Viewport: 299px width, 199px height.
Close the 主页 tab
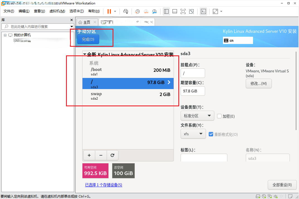click(x=95, y=22)
